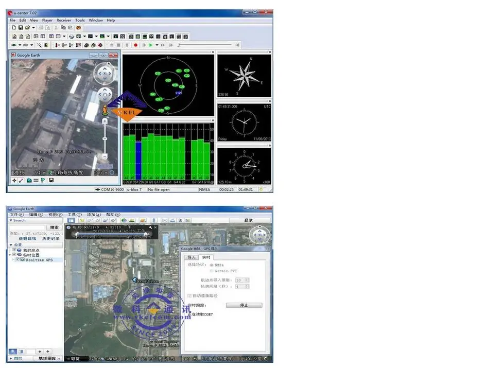
Task: Toggle the 自动遵循路径 checkbox
Action: coord(189,296)
